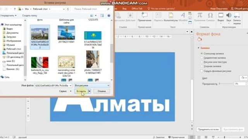This screenshot has height=139, width=248.
Task: Click the up-one-level arrow in file dialog
Action: pyautogui.click(x=15, y=9)
